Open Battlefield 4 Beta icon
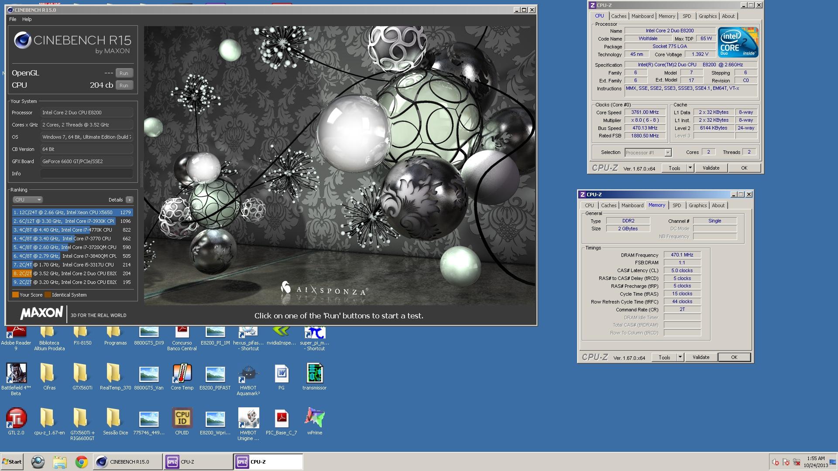Image resolution: width=838 pixels, height=471 pixels. click(x=16, y=379)
